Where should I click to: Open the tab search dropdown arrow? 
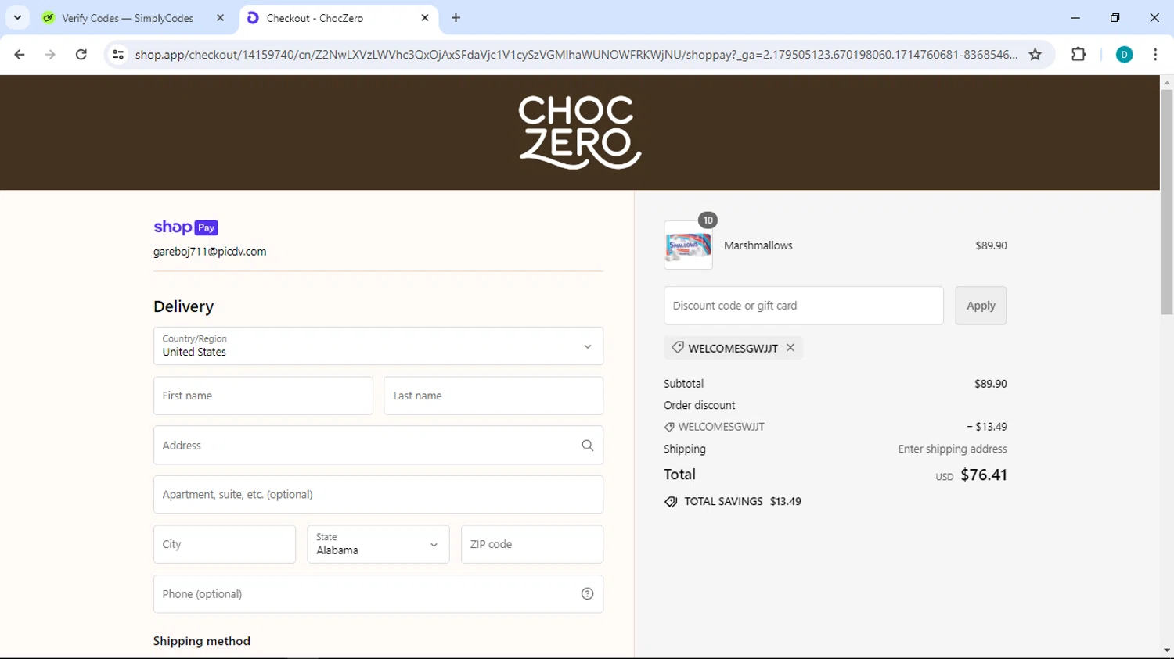(x=17, y=17)
